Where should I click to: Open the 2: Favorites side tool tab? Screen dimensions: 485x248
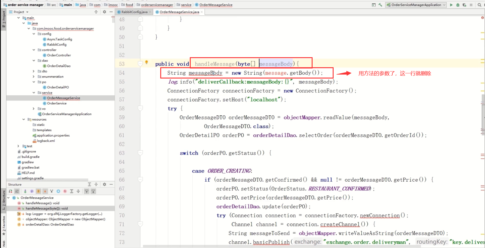pyautogui.click(x=4, y=225)
